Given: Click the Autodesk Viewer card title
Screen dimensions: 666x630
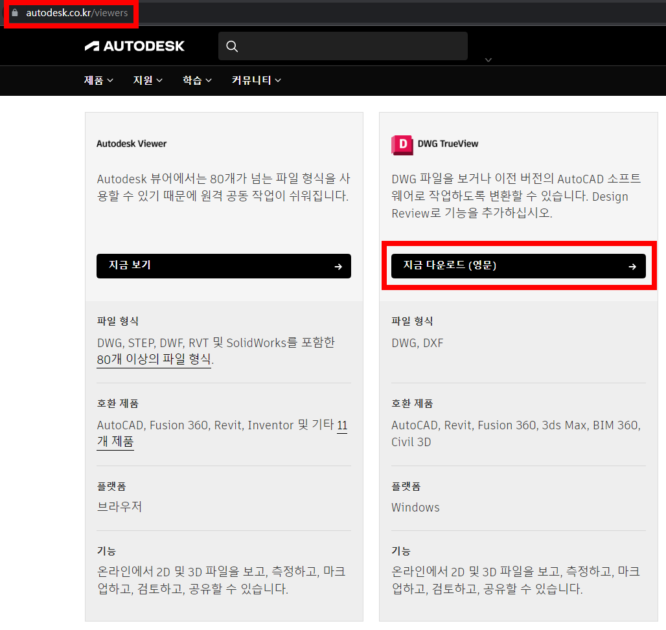Looking at the screenshot, I should [x=132, y=144].
